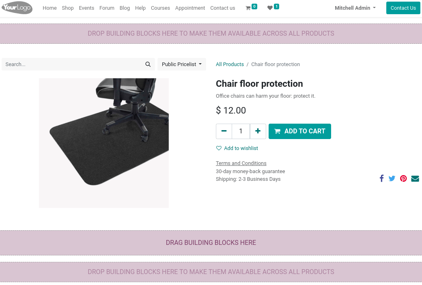Click the YourLogo site logo
The image size is (422, 285).
click(17, 8)
